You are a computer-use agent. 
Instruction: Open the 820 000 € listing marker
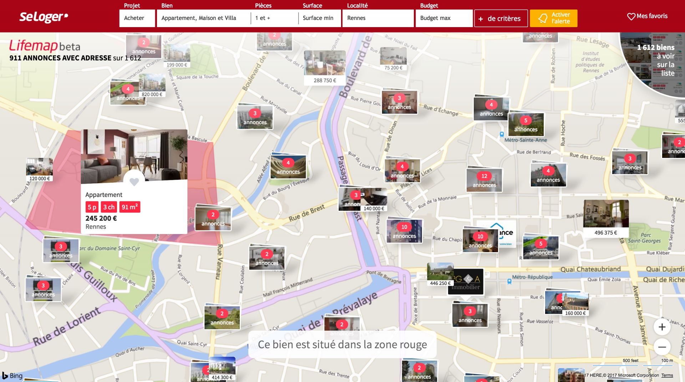click(152, 86)
